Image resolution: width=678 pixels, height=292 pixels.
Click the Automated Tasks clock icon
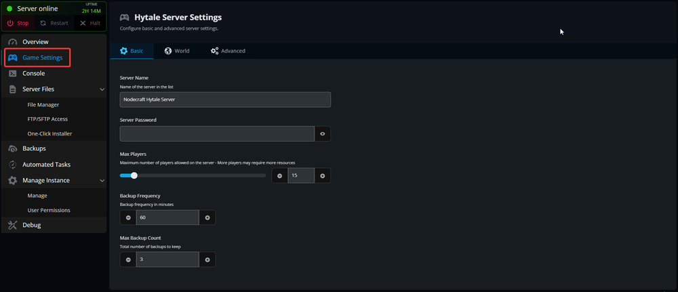pyautogui.click(x=12, y=165)
